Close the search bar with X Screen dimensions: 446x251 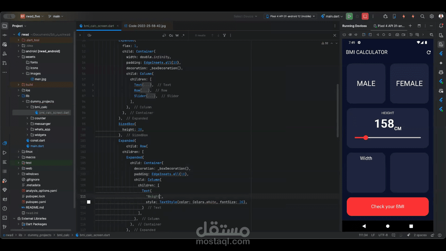[335, 35]
